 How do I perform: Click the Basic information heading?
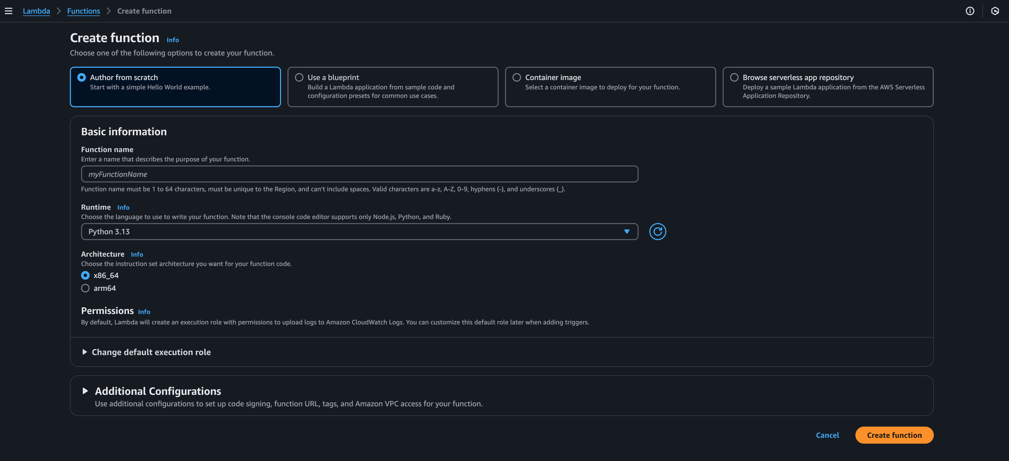point(124,132)
